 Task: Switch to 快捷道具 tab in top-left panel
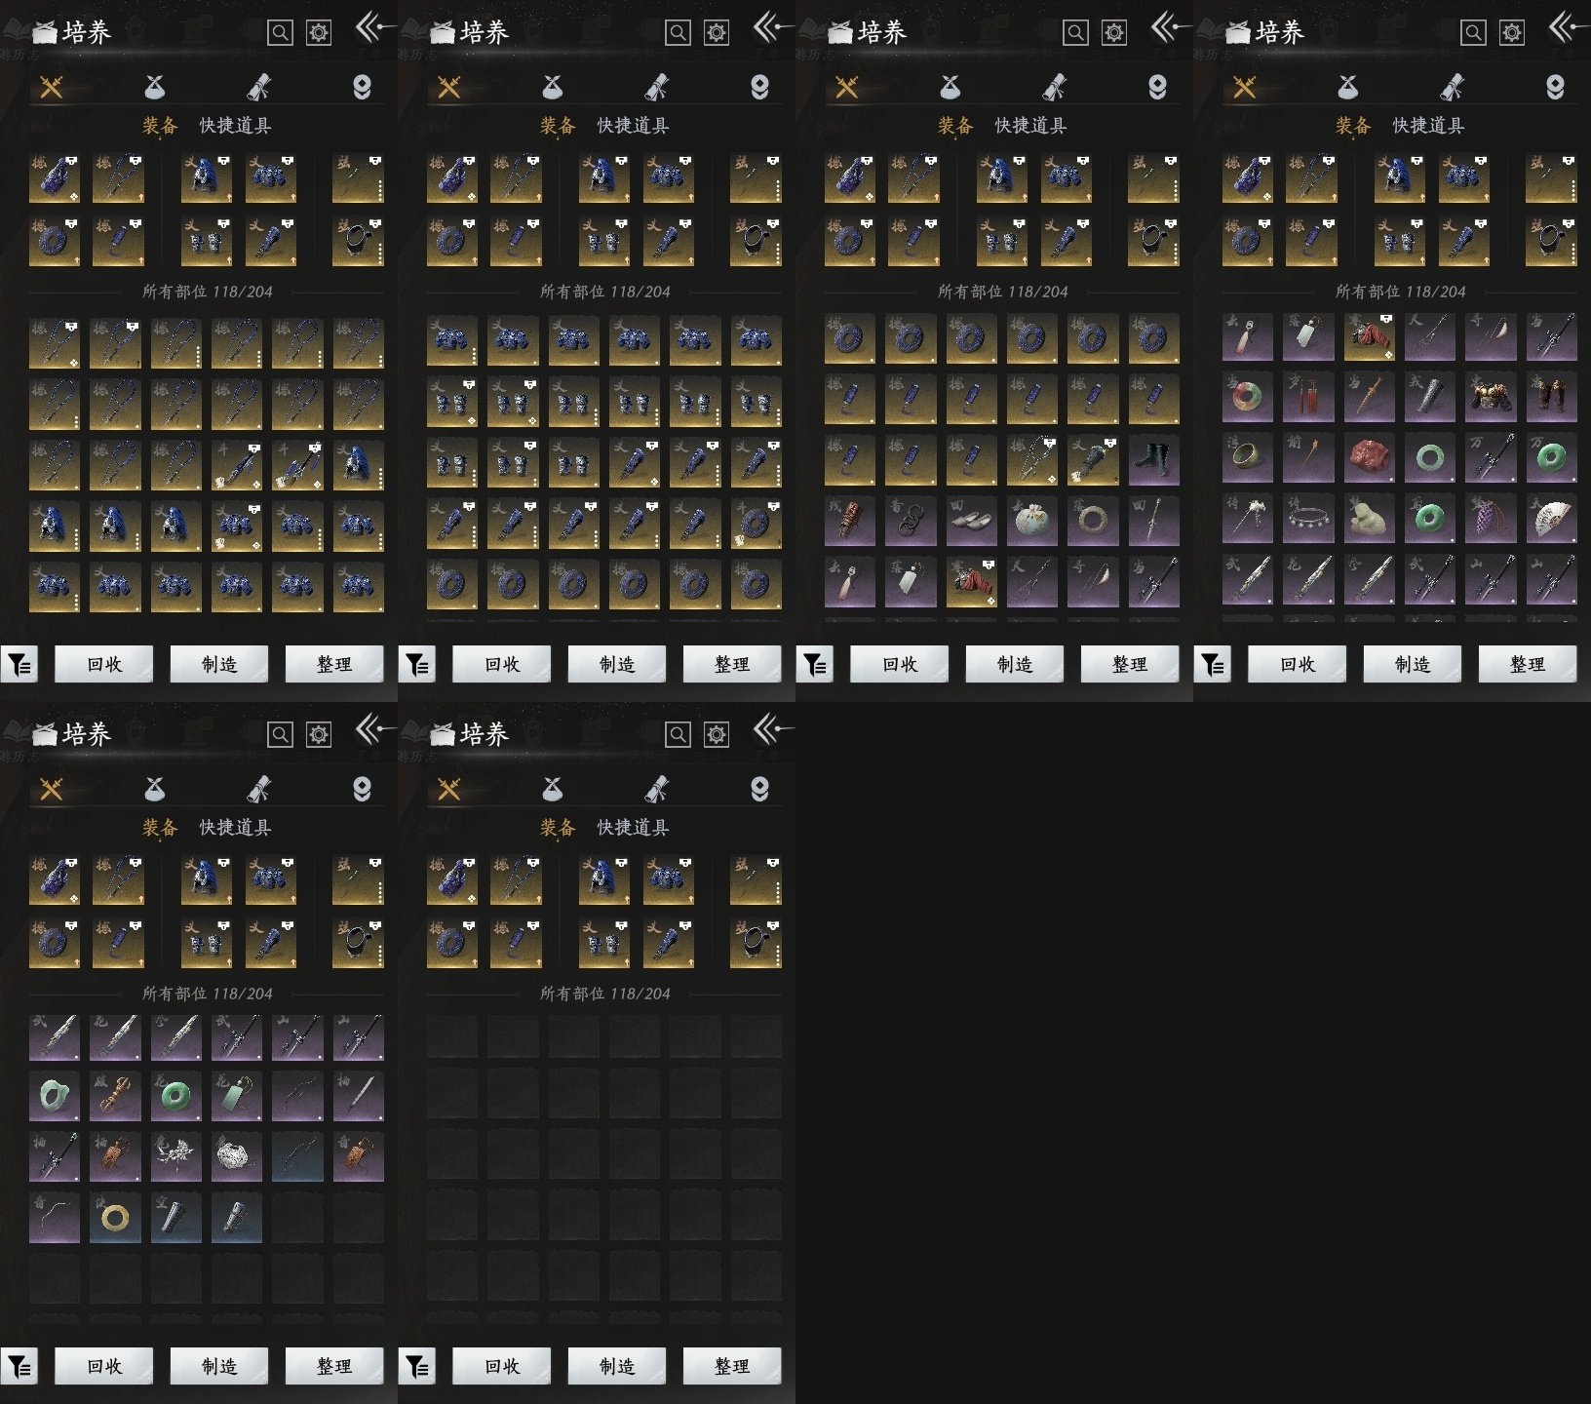point(235,126)
